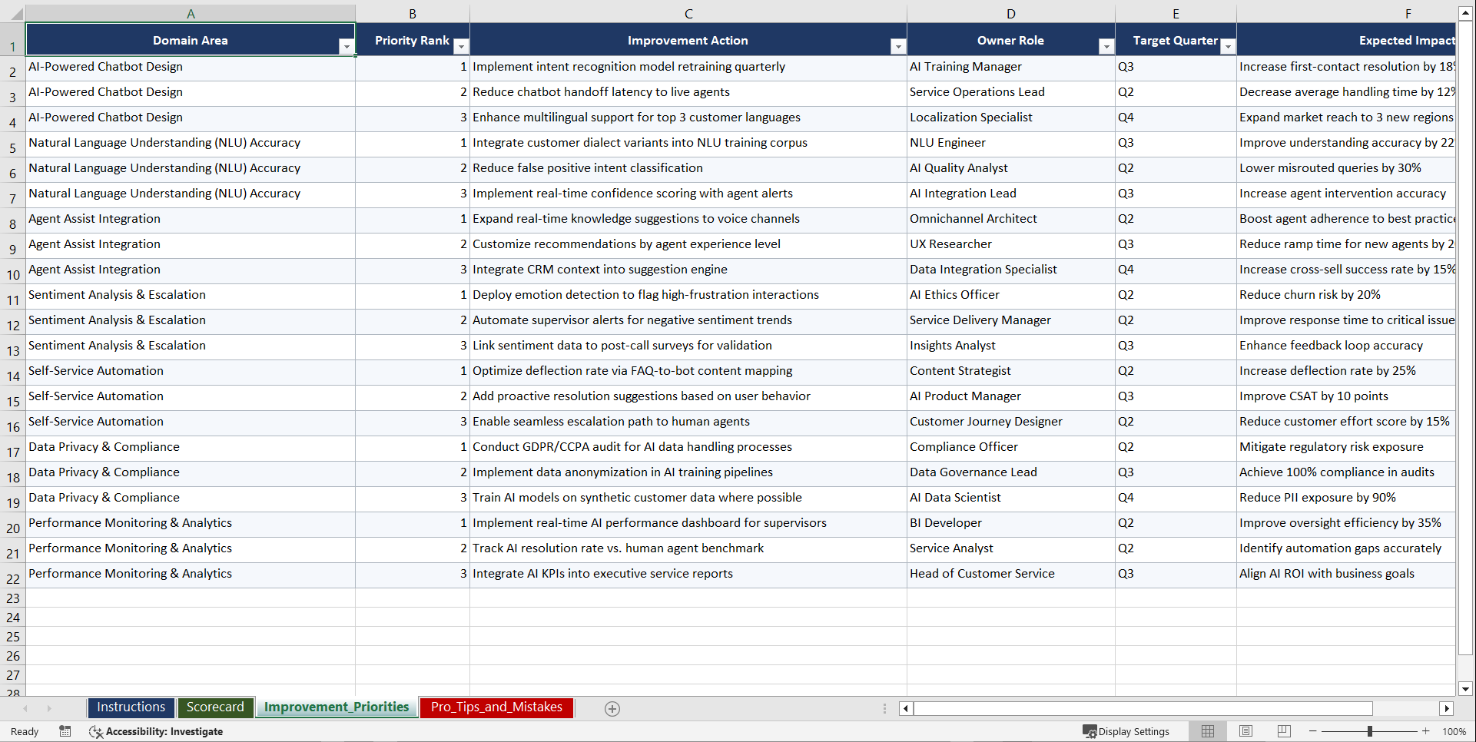1476x742 pixels.
Task: Select the Normal view icon
Action: [1207, 730]
